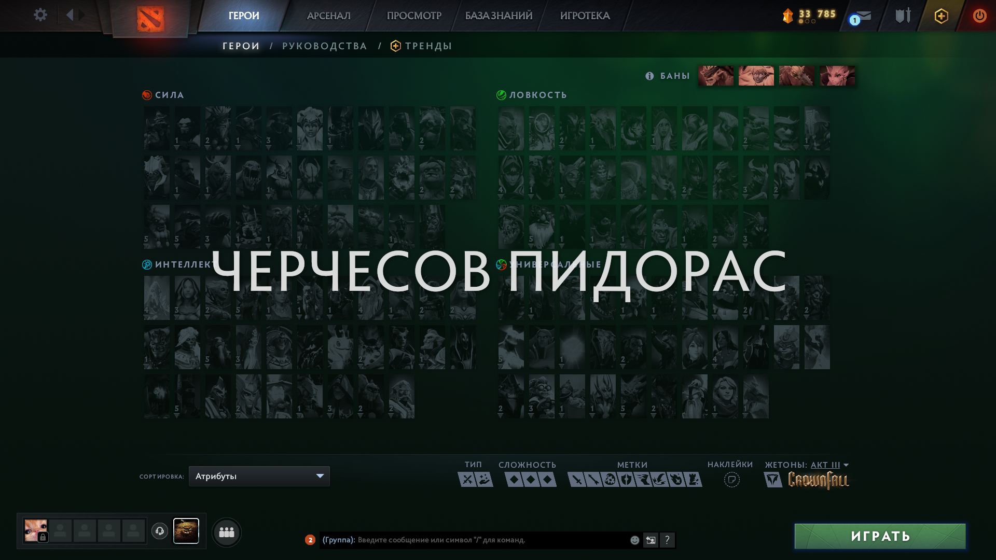This screenshot has height=560, width=996.
Task: Select the Marci hero portrait
Action: [695, 347]
